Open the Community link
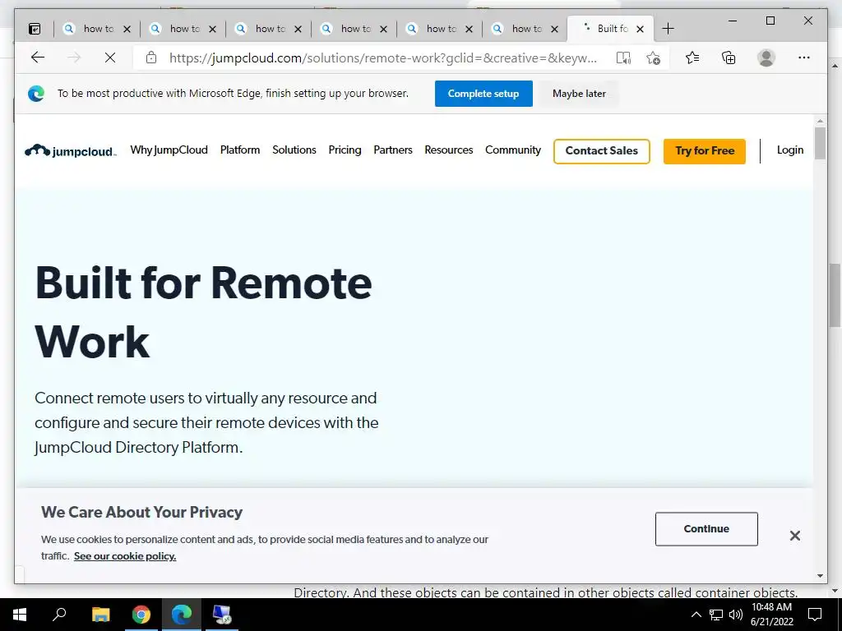842x631 pixels. 513,150
